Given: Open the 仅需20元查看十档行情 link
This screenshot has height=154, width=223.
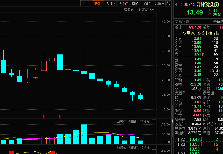Looking at the screenshot, I should [x=201, y=33].
